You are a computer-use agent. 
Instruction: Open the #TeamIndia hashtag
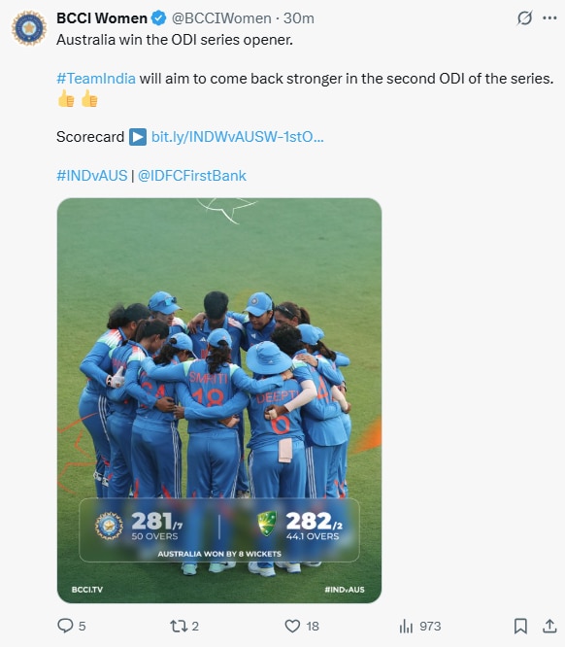96,79
